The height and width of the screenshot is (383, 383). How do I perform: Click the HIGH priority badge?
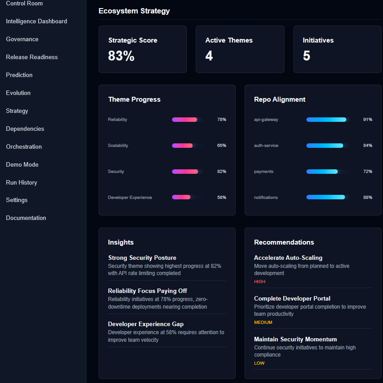(x=259, y=282)
